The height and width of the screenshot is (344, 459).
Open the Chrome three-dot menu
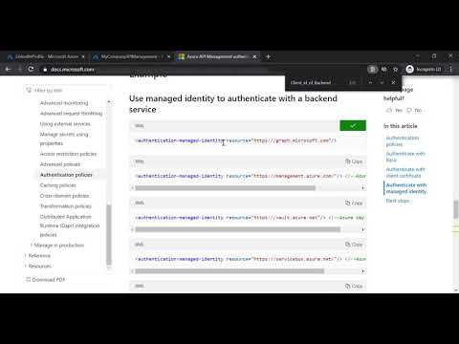click(450, 69)
